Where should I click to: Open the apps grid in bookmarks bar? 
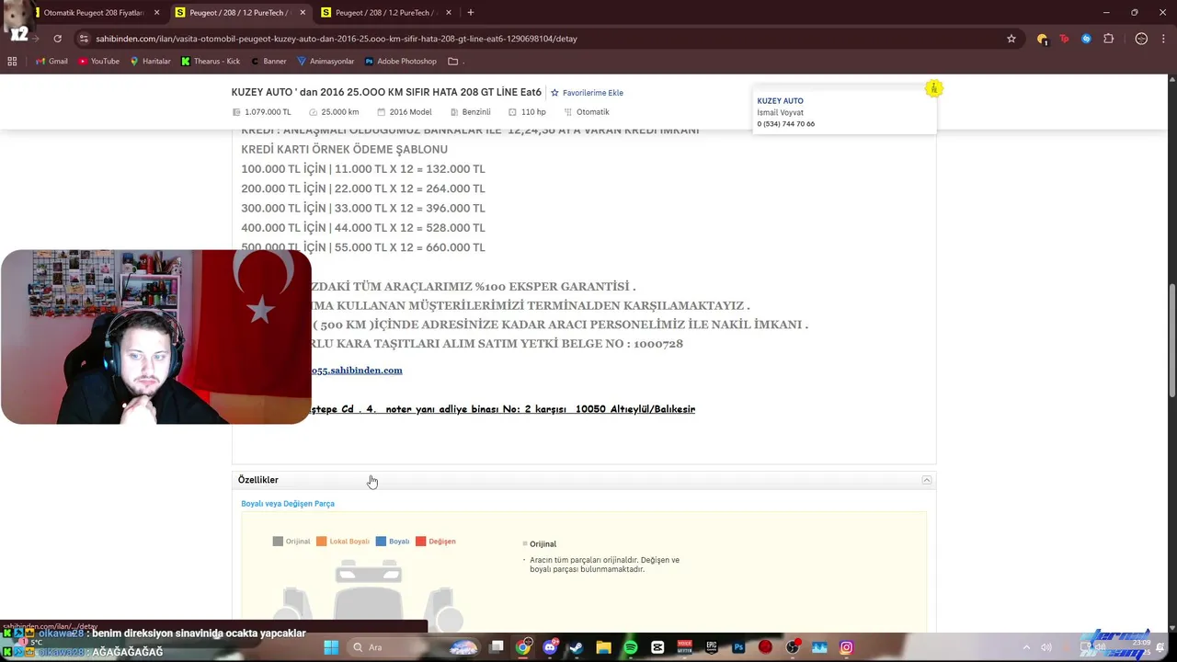click(12, 62)
